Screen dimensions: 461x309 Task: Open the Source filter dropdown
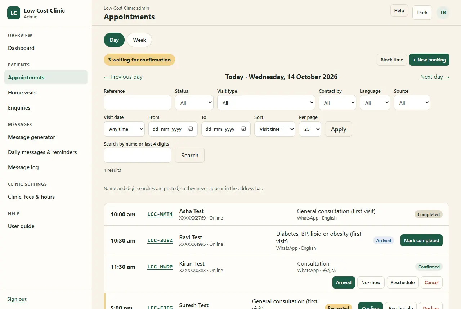click(412, 102)
